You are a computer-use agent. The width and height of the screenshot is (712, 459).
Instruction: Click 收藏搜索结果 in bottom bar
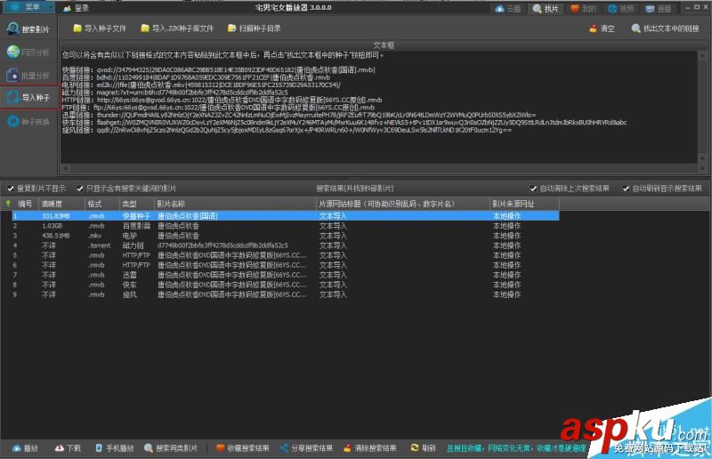point(243,448)
